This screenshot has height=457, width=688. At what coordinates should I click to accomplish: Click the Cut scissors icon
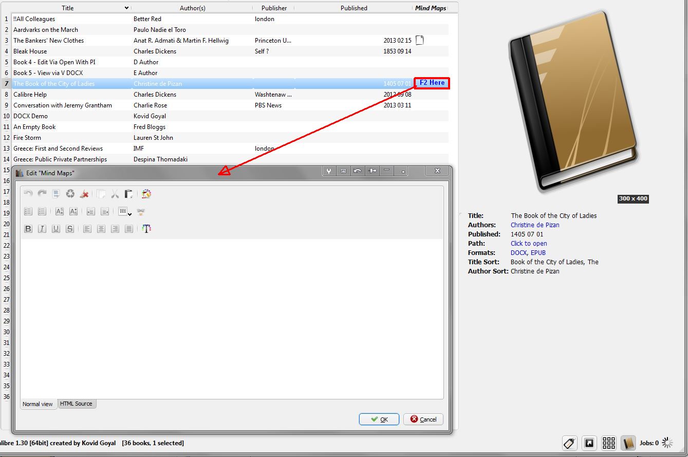[115, 194]
